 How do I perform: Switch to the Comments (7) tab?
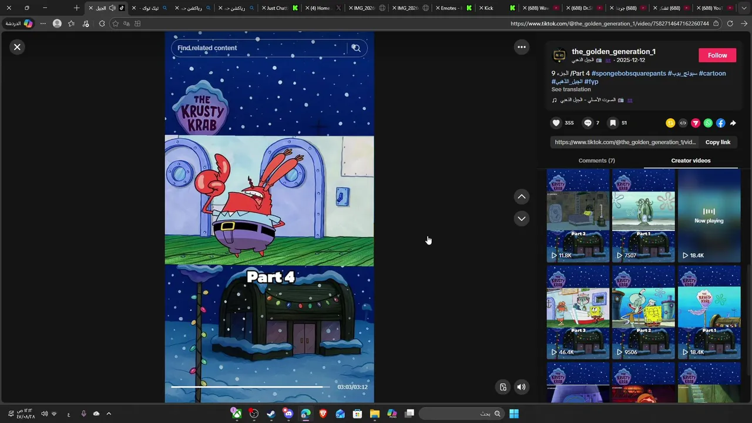[x=596, y=160]
